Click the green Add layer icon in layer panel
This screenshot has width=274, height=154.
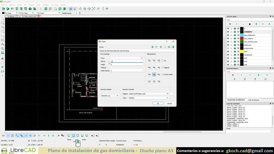256,24
